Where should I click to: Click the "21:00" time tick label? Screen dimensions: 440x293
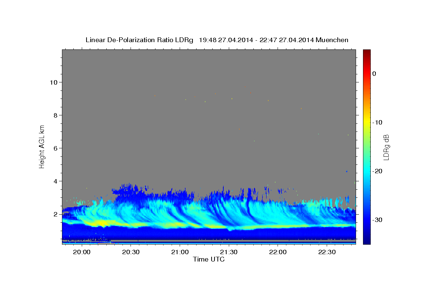coord(180,252)
